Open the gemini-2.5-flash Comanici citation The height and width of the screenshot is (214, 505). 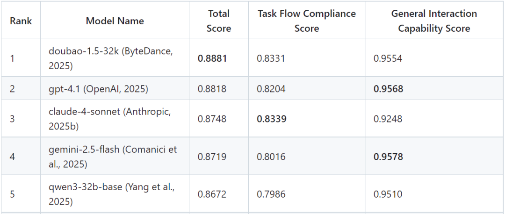113,157
